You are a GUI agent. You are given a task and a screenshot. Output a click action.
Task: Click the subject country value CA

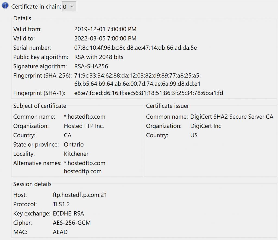point(68,135)
